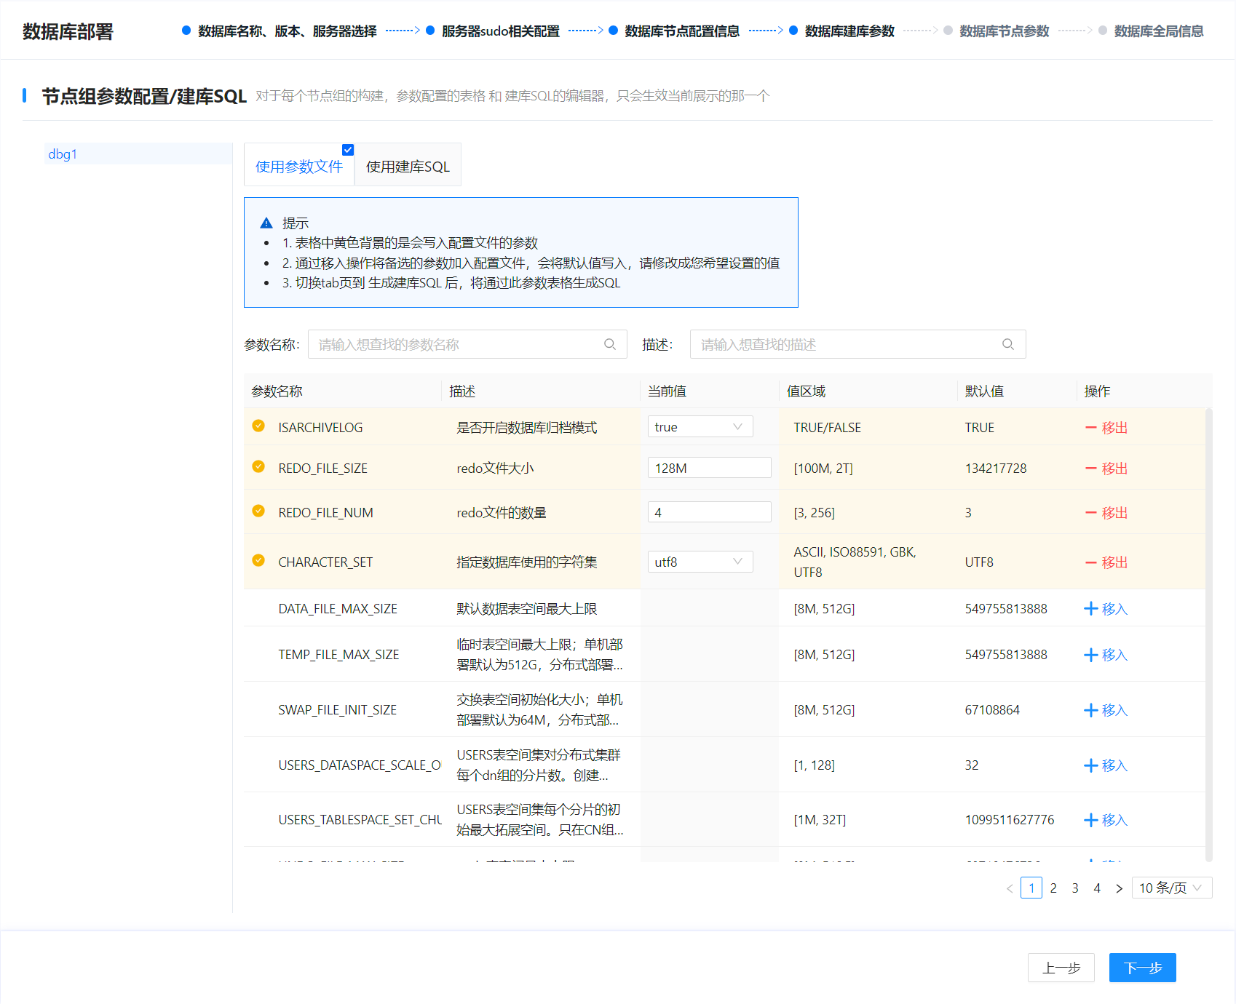Open the ISARCHIVELOG true value dropdown
The width and height of the screenshot is (1236, 1004).
pyautogui.click(x=700, y=427)
